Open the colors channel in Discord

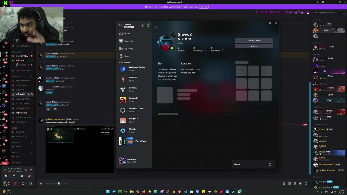tap(22, 113)
